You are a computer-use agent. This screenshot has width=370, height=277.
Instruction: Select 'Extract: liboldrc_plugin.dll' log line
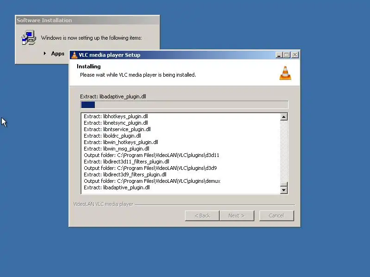(x=112, y=136)
